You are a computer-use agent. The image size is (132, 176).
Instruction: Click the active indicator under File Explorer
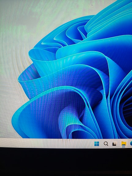coord(123,147)
